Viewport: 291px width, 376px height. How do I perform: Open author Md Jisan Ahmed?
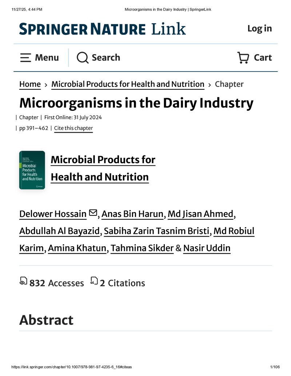pos(200,214)
